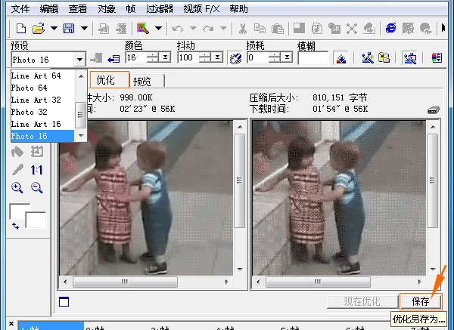
Task: Select Line Art 32 preset option
Action: 36,100
